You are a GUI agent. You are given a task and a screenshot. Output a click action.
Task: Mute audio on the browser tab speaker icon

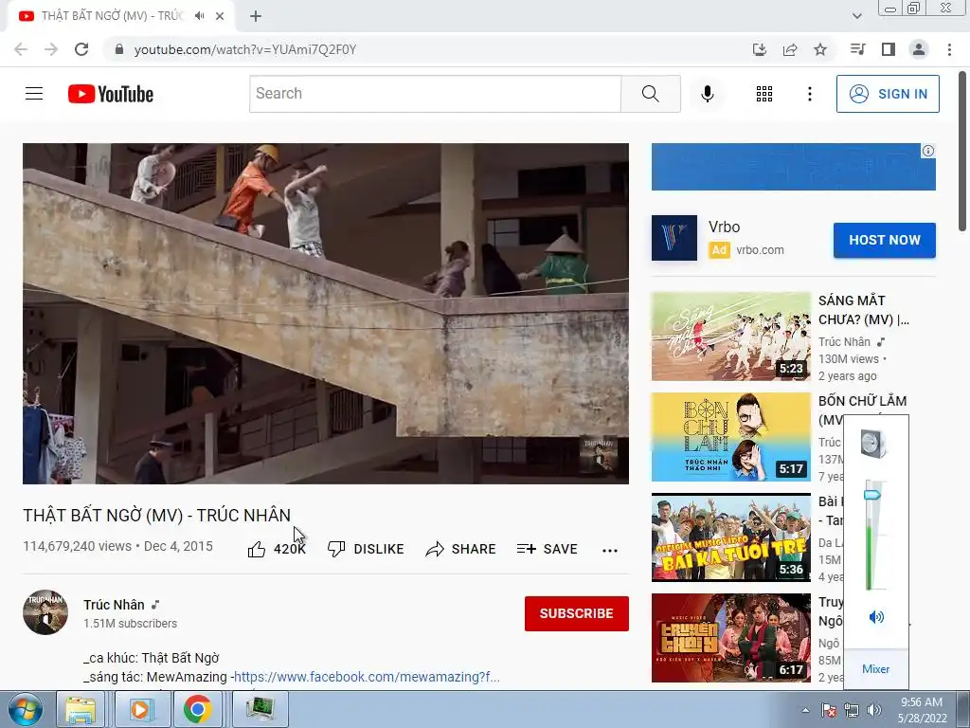click(199, 16)
